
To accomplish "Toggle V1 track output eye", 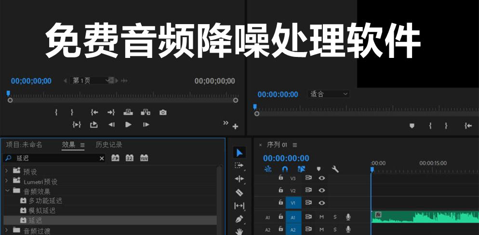I will [321, 203].
